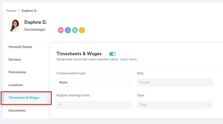Screen dimensions: 223x124
Task: Click the chevron on the None dropdown
Action: pos(128,82)
